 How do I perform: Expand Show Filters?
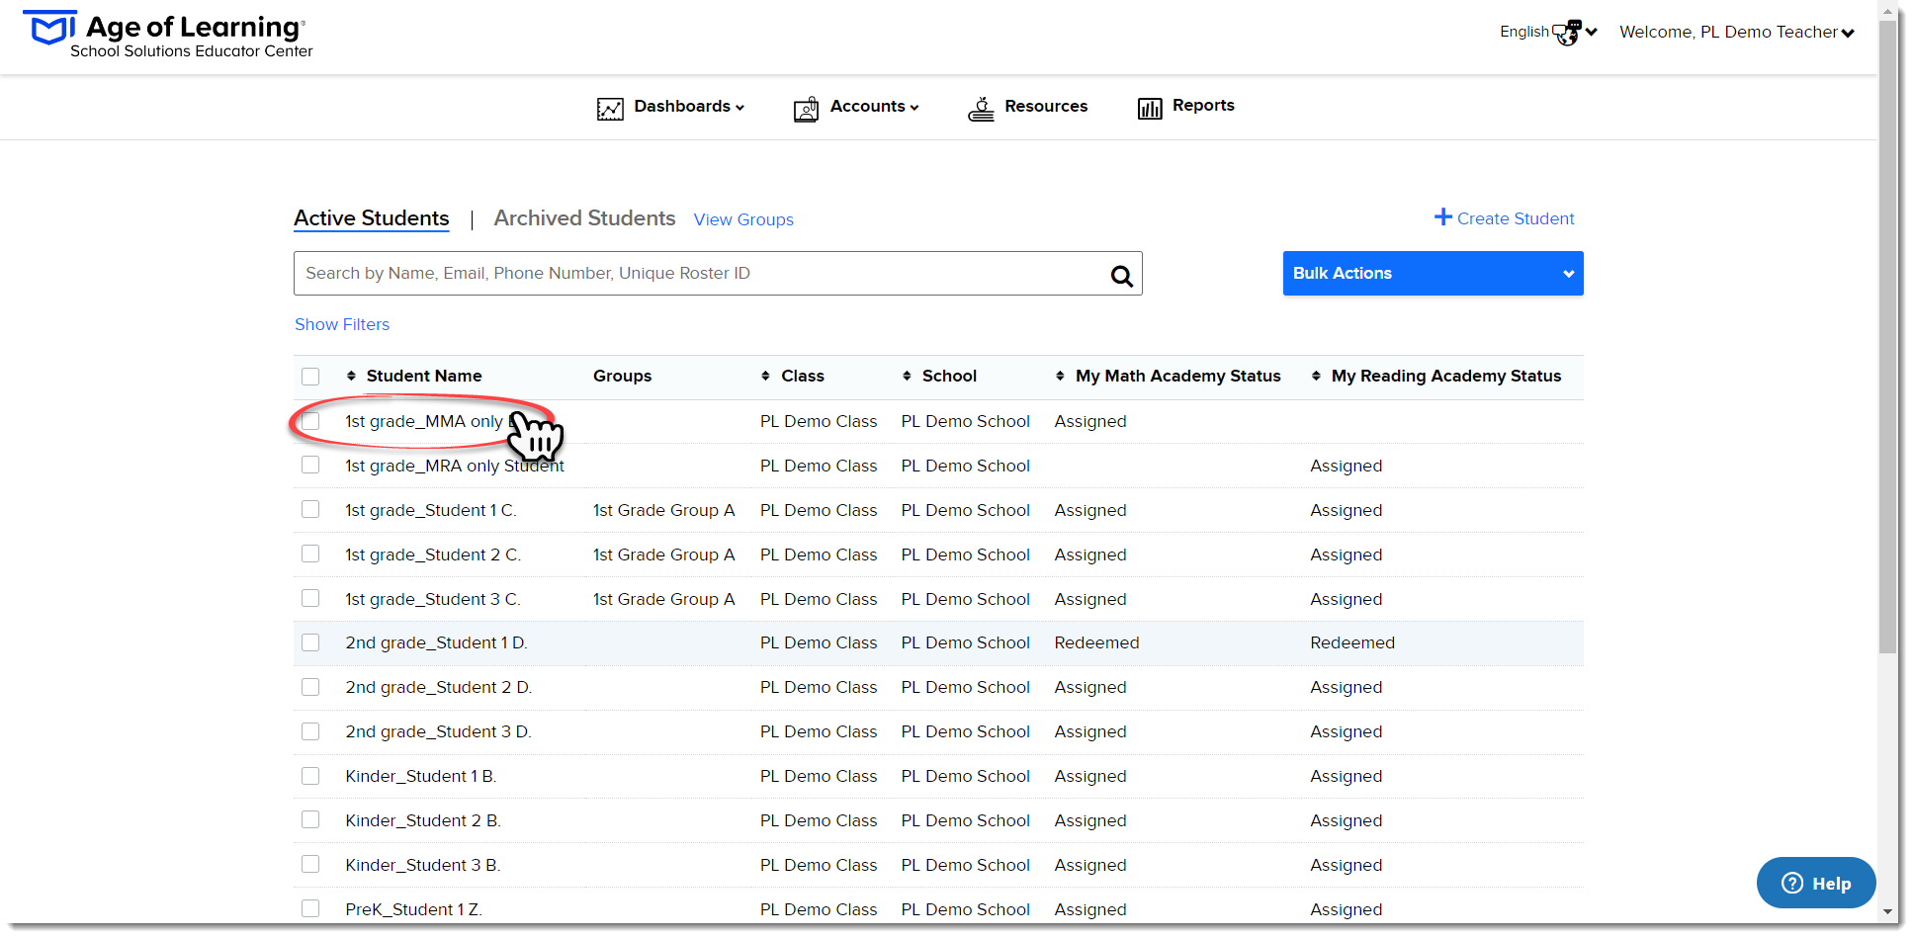[342, 324]
